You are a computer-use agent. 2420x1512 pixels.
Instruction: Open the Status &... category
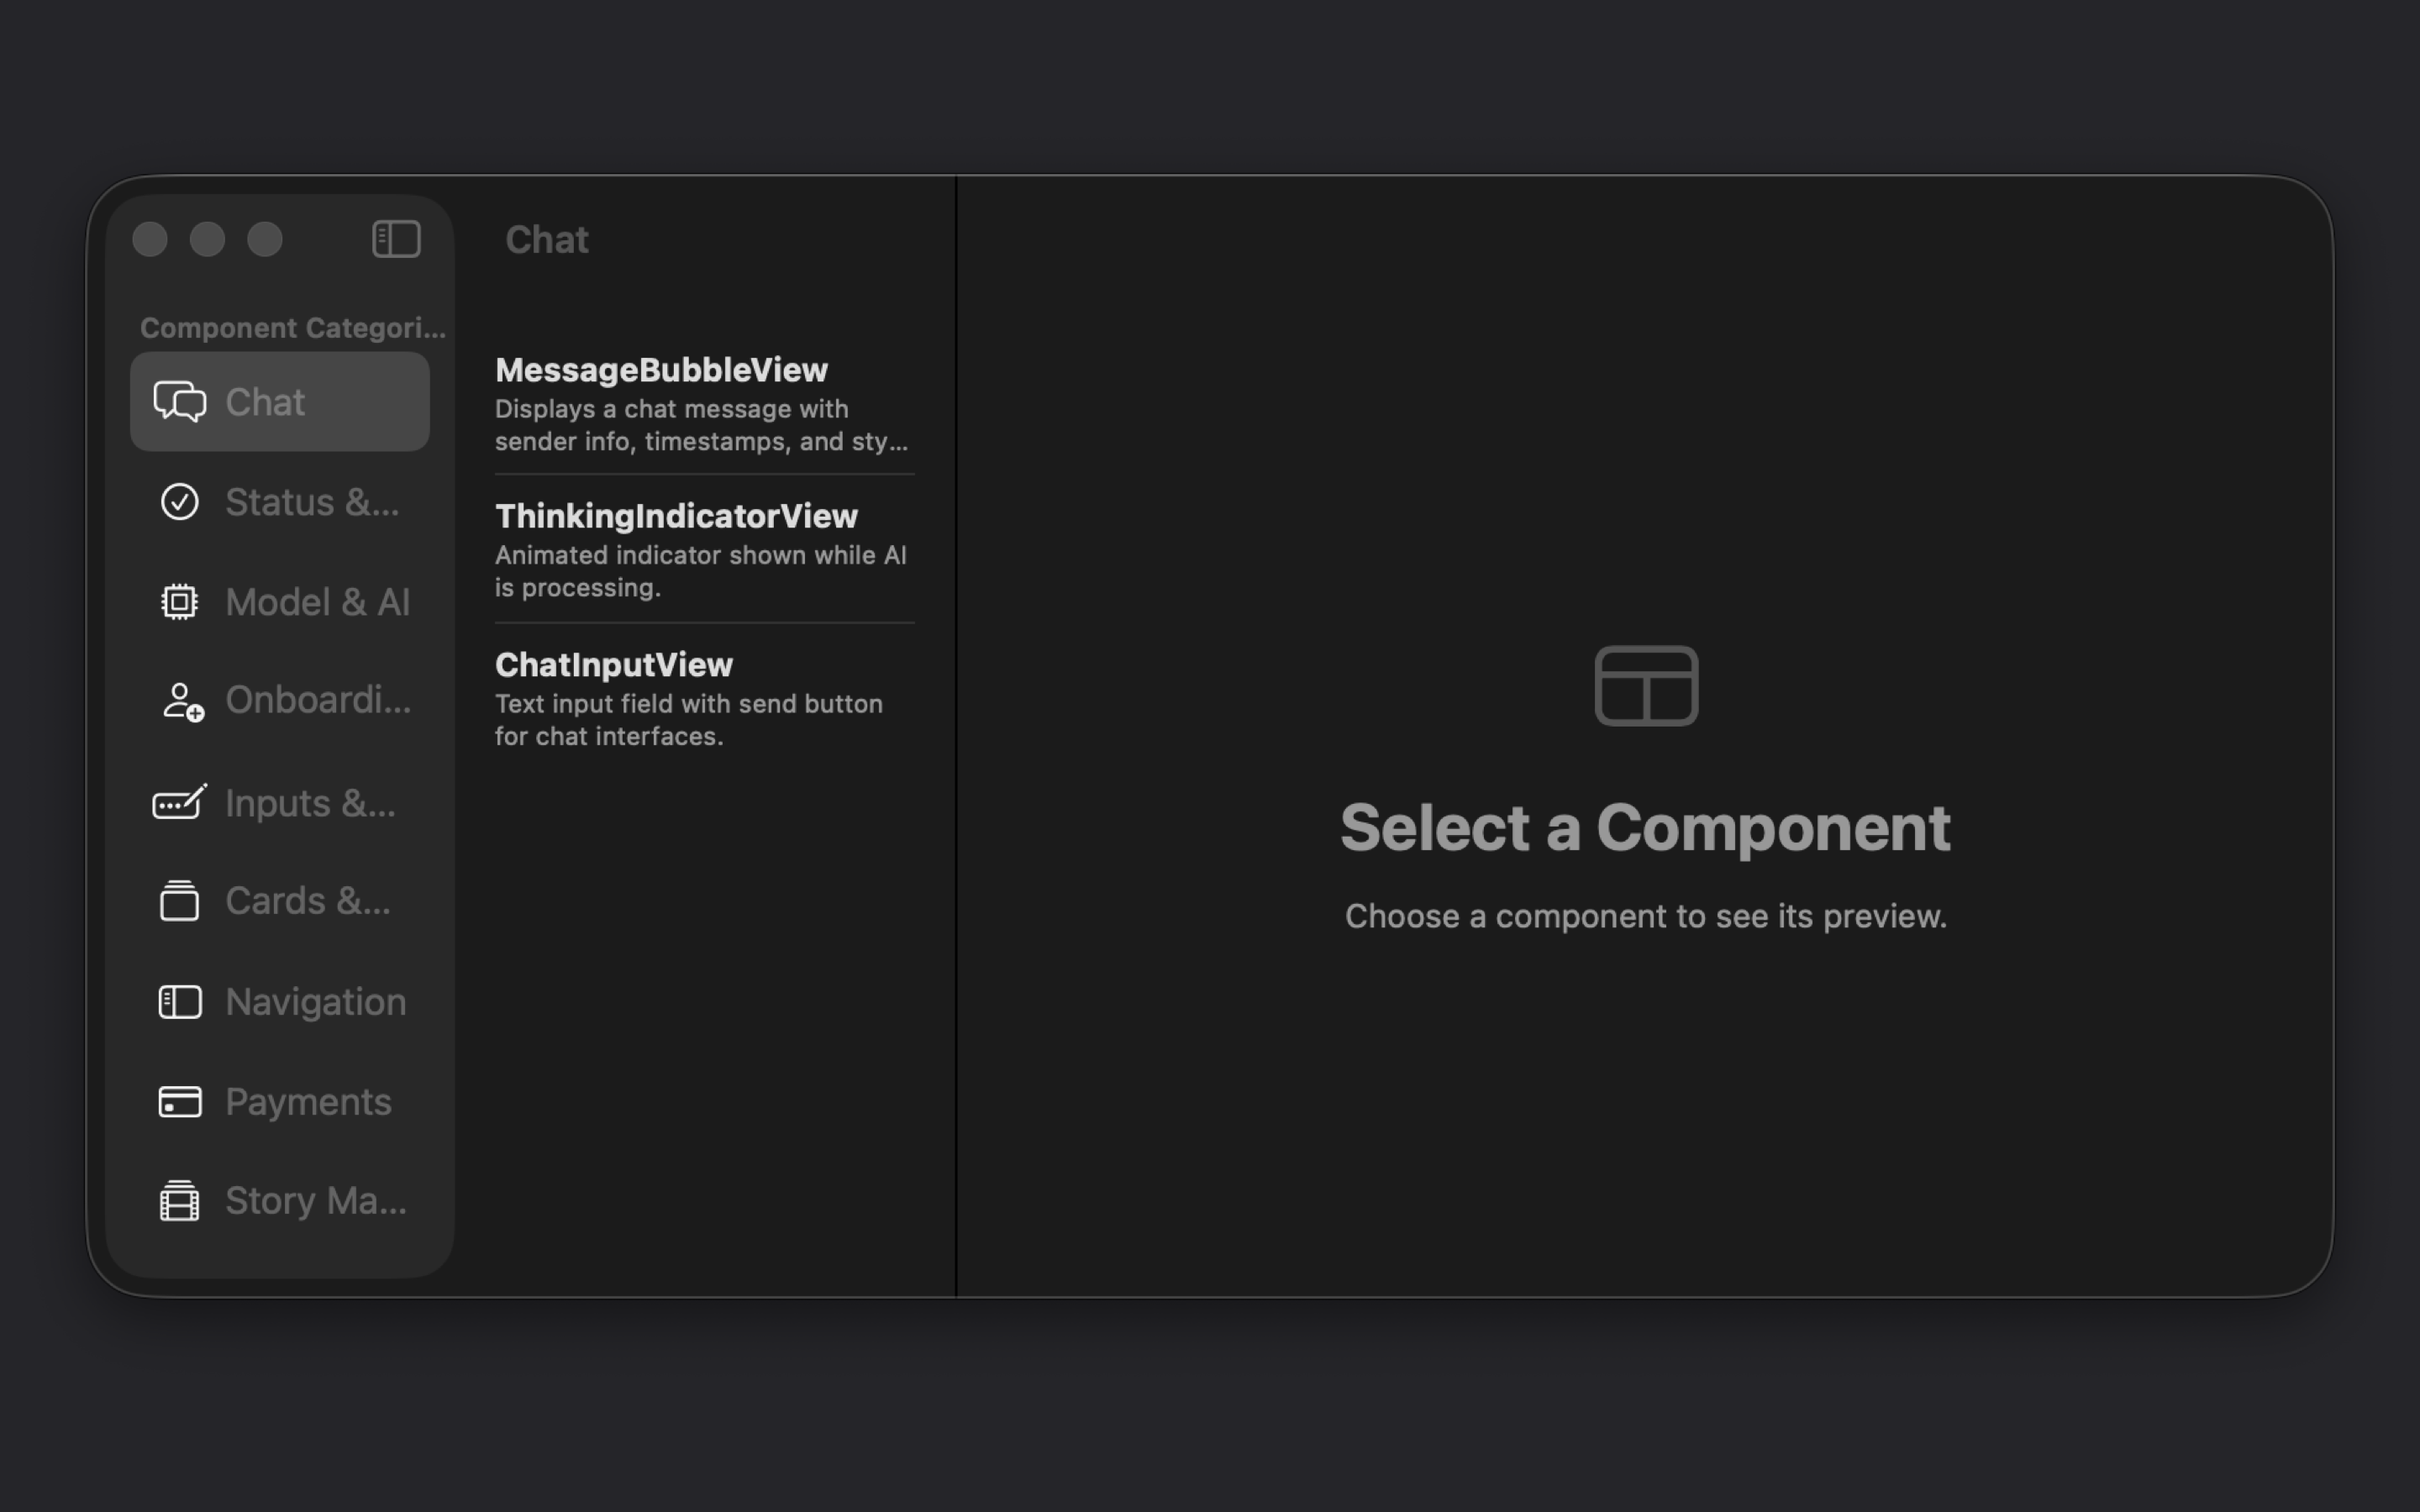pyautogui.click(x=280, y=502)
